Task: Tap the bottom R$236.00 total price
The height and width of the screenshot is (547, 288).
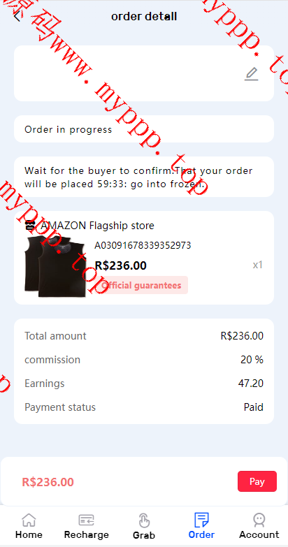Action: [x=48, y=482]
